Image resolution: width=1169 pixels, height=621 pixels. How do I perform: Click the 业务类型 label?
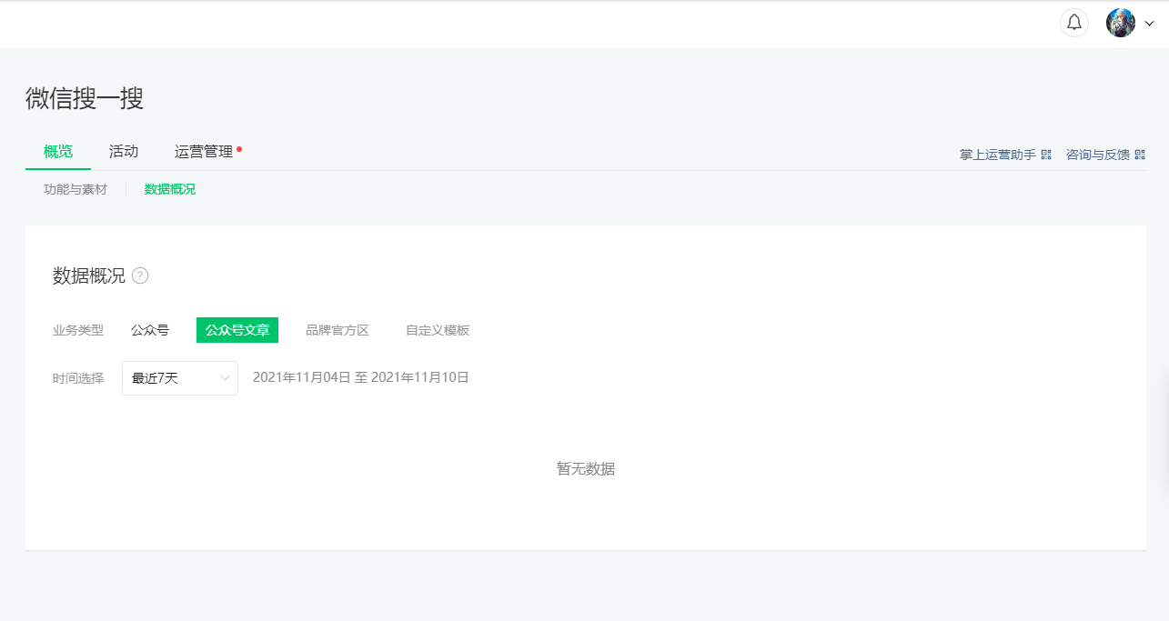click(78, 330)
